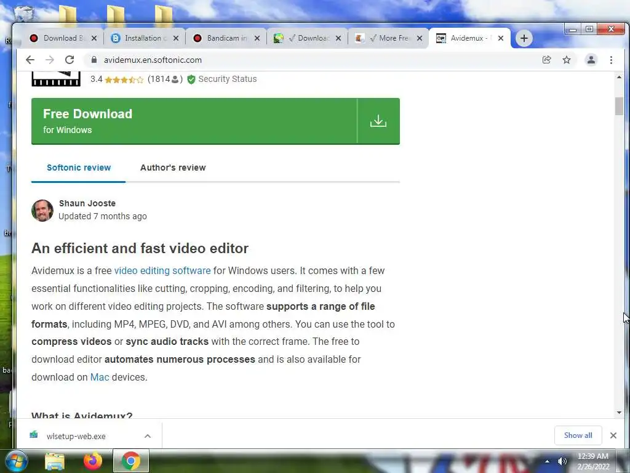Open a new tab
The width and height of the screenshot is (630, 473).
pyautogui.click(x=524, y=38)
